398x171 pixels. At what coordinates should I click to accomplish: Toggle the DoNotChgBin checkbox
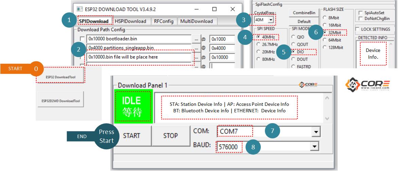click(360, 19)
